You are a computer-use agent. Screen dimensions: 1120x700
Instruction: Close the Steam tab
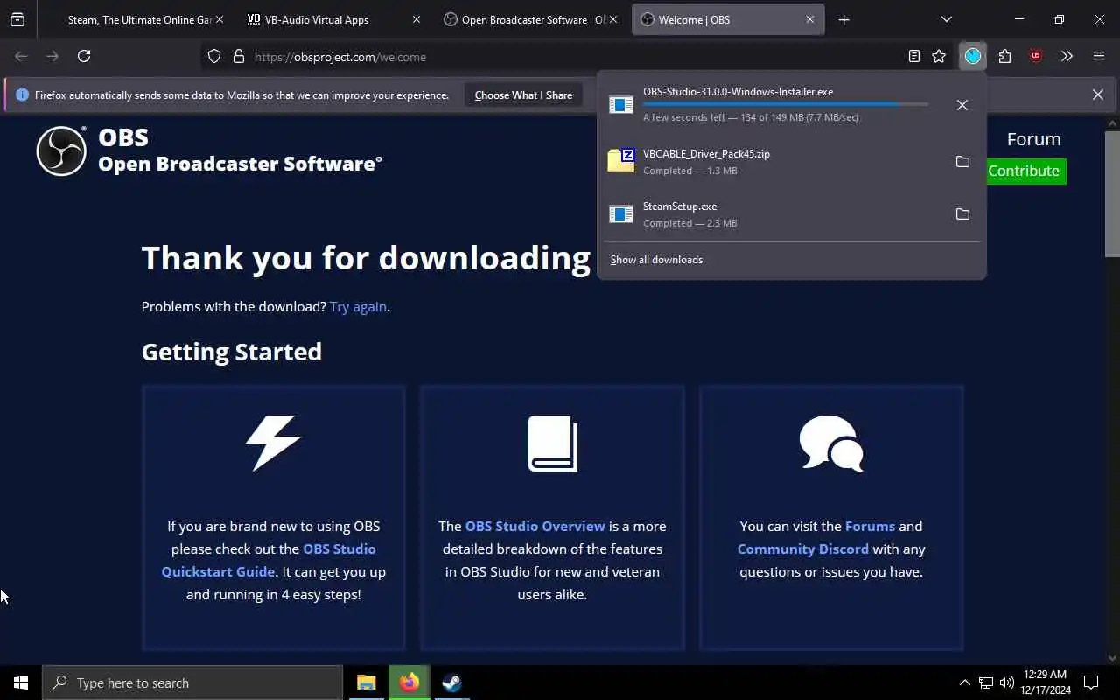tap(219, 19)
